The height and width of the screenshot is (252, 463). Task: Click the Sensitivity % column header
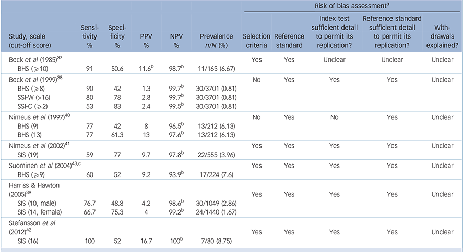[x=89, y=36]
